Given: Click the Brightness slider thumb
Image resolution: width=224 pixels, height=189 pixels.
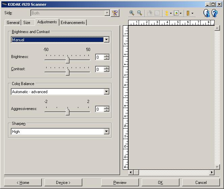Looking at the screenshot, I should tap(67, 60).
